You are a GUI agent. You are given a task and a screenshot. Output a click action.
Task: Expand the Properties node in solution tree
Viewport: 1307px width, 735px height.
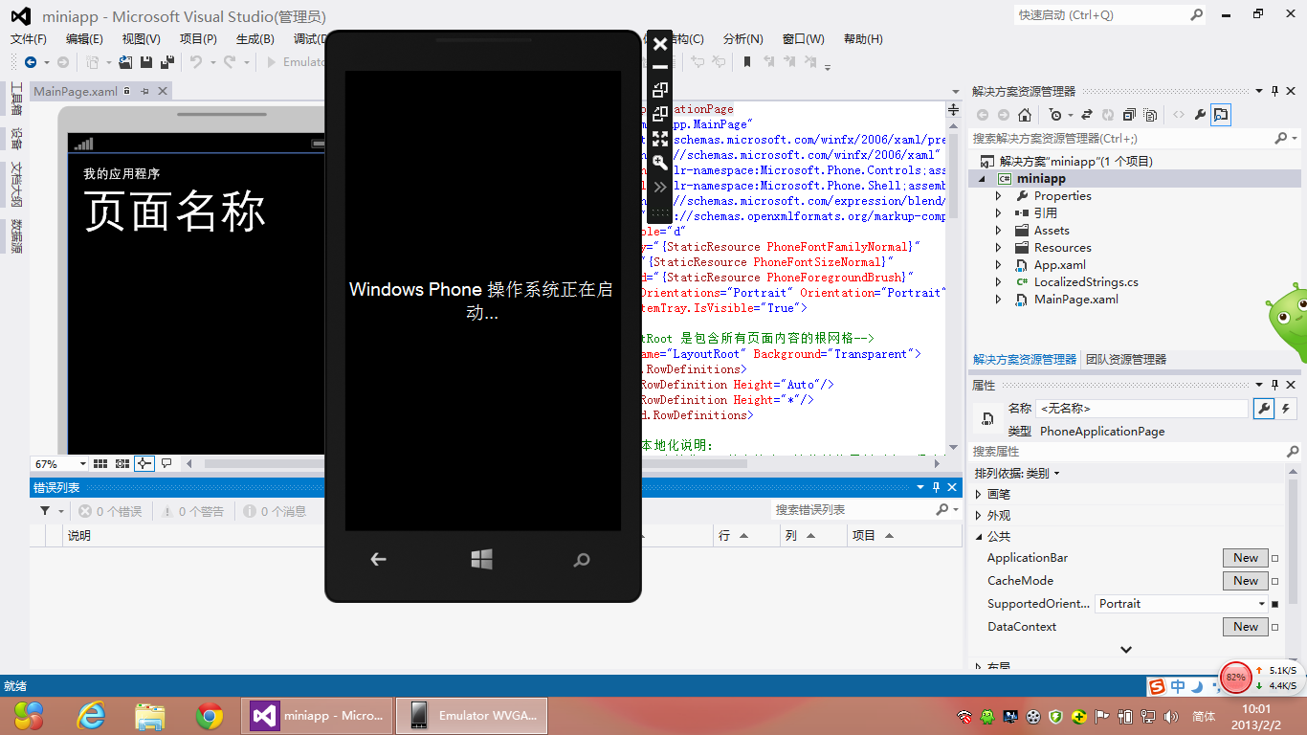tap(999, 196)
